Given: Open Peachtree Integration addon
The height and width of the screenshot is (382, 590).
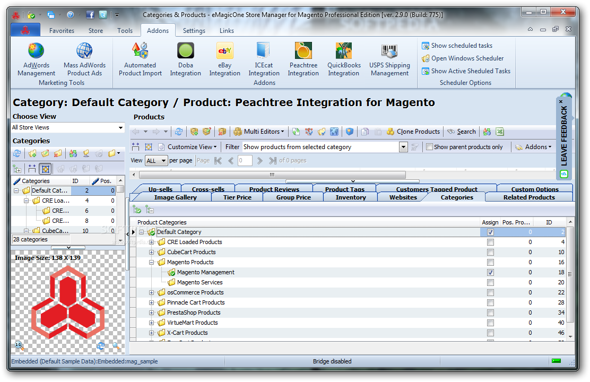Looking at the screenshot, I should pos(303,59).
